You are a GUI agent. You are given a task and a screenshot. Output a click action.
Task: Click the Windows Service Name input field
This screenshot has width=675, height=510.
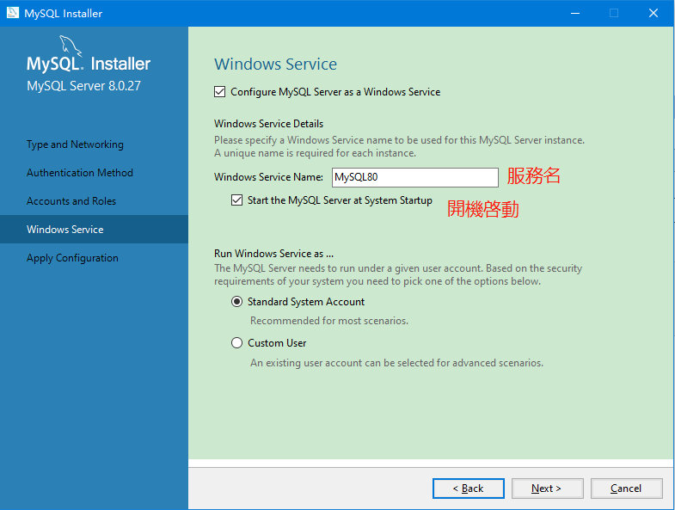(x=415, y=177)
